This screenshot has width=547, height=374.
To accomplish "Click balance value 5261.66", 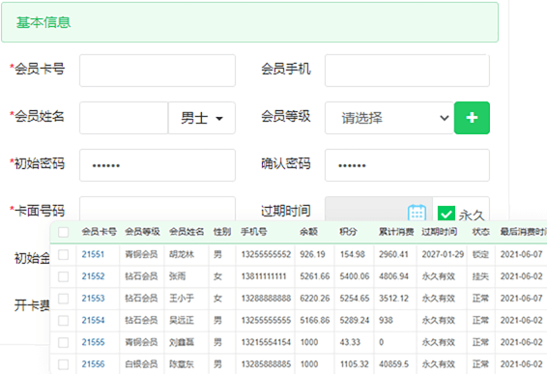I will (315, 276).
